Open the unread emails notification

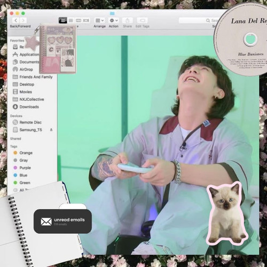(x=62, y=221)
